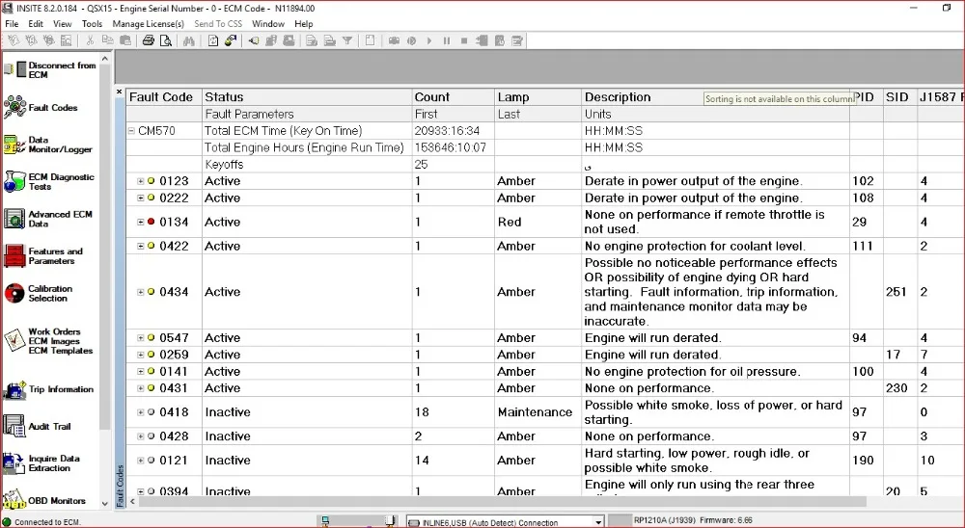Click the Fault Code column header
965x528 pixels.
coord(161,97)
